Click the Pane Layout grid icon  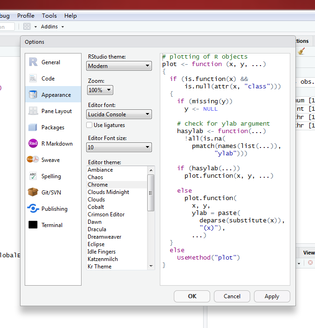coord(33,111)
